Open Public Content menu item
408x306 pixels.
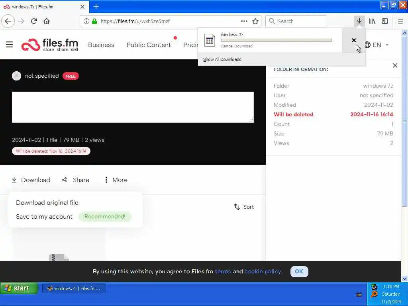(149, 45)
